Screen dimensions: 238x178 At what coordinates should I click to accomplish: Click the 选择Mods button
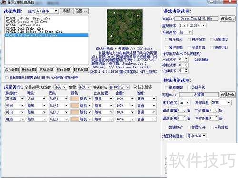227,95
